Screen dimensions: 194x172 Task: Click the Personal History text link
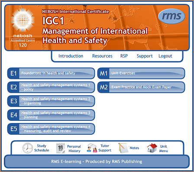tap(74, 149)
